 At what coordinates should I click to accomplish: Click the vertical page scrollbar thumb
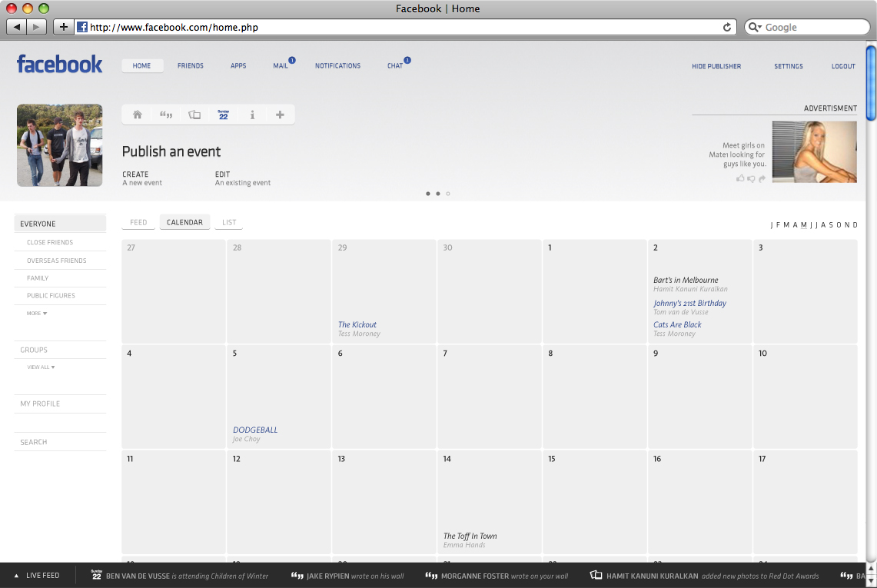[871, 83]
